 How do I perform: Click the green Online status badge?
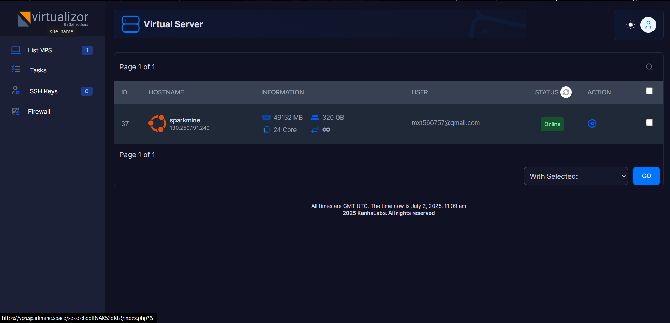[552, 124]
